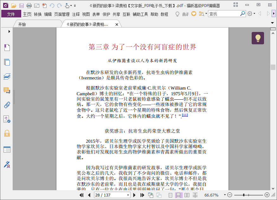Open the page thumbnails panel icon

pos(7,62)
